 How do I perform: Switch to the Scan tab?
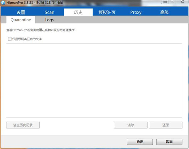[x=49, y=12]
